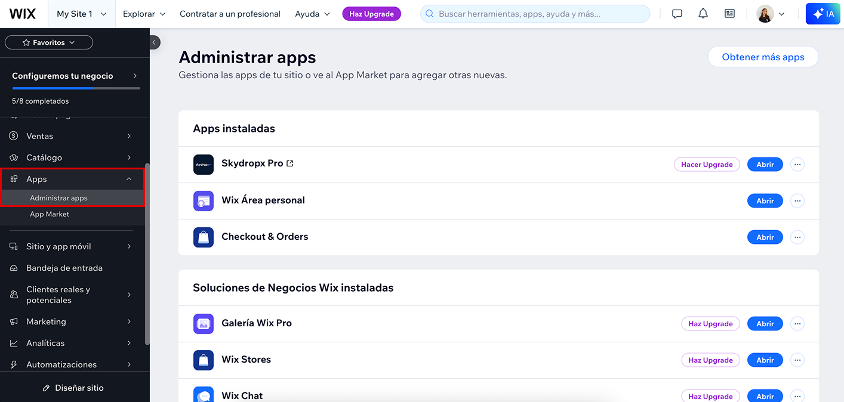Screen dimensions: 844x402
Task: Click the Galería Wix Pro app icon
Action: click(x=204, y=324)
